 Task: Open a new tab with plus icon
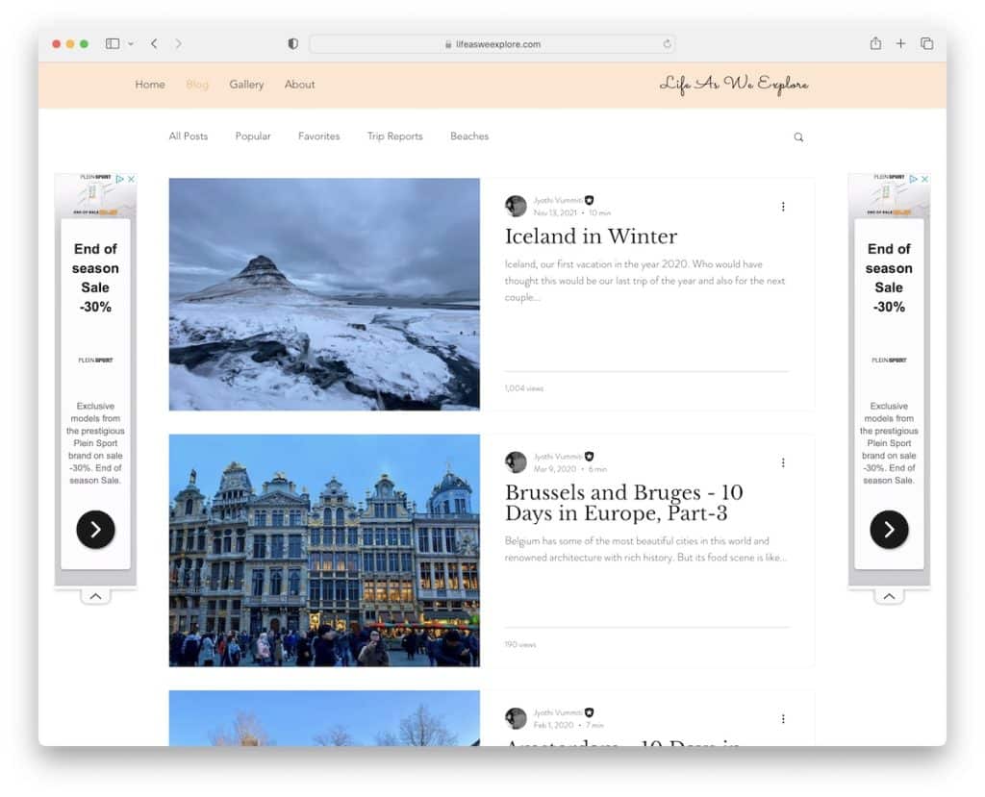[x=900, y=43]
